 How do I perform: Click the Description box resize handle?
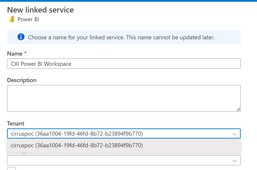tap(238, 109)
